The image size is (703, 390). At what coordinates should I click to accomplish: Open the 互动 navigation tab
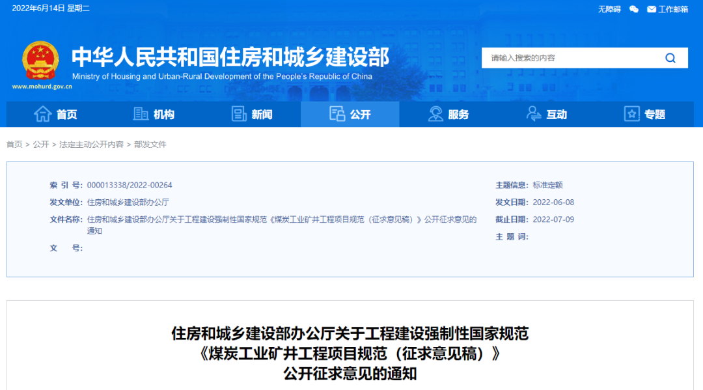tap(546, 115)
